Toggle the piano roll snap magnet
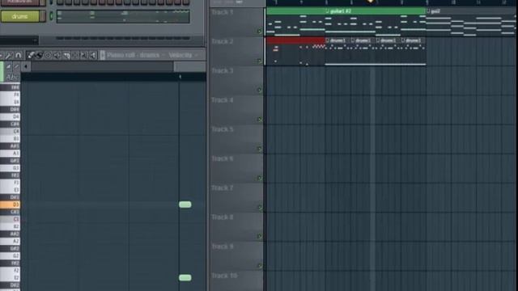518x291 pixels. [x=18, y=55]
